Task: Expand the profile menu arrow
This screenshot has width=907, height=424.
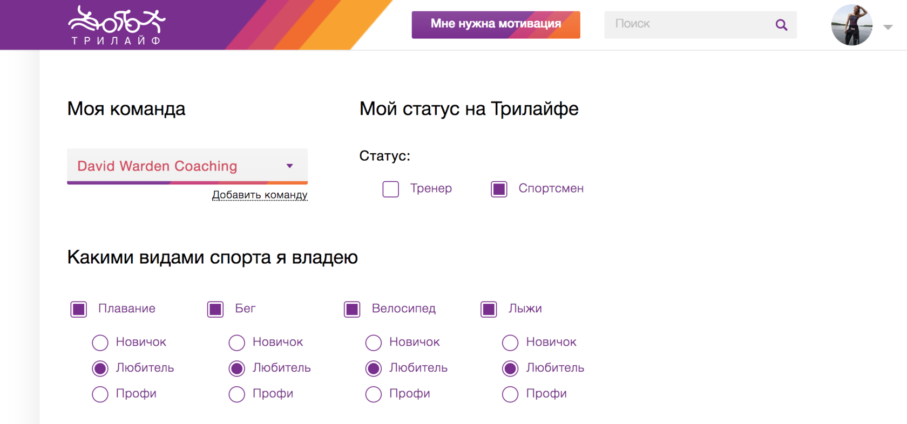Action: 888,27
